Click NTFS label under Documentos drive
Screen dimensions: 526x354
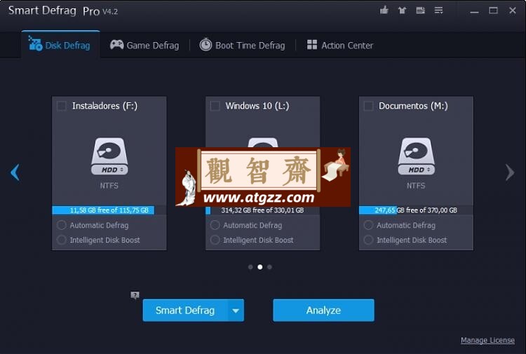click(x=416, y=186)
